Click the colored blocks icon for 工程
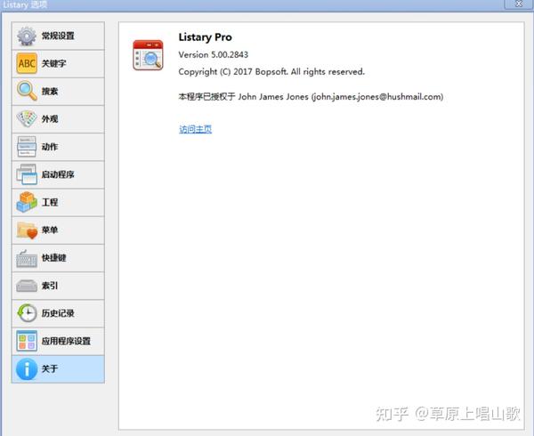The height and width of the screenshot is (436, 534). pos(27,202)
